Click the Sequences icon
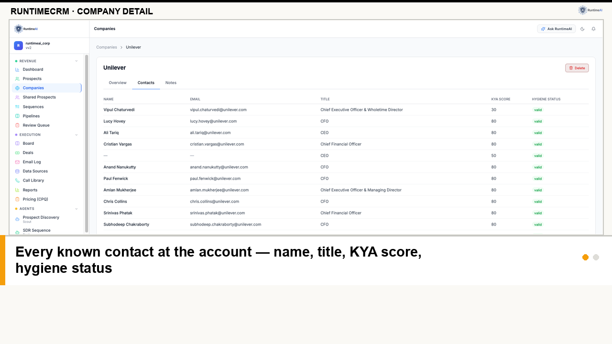The image size is (612, 344). click(18, 107)
